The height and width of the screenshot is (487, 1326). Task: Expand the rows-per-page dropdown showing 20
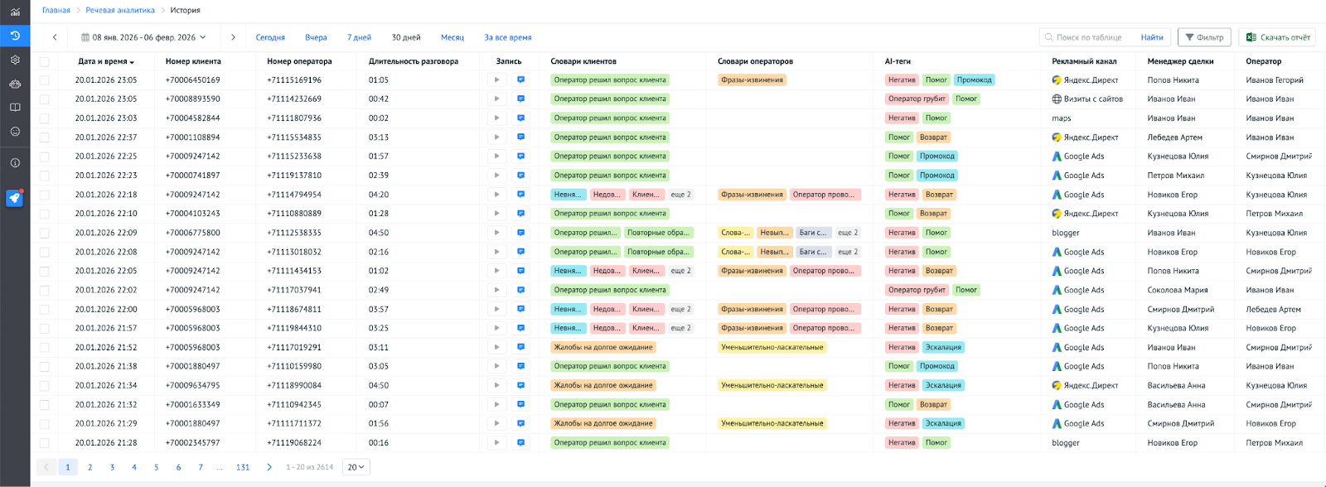tap(356, 467)
